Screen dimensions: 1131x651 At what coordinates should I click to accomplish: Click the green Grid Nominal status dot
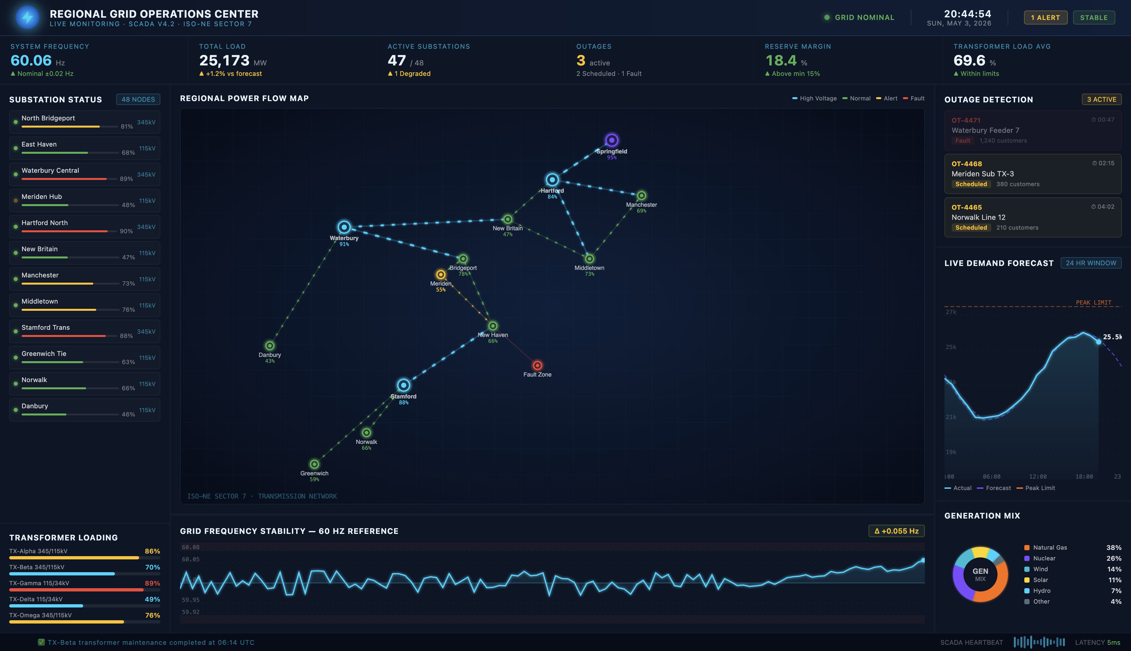[826, 17]
